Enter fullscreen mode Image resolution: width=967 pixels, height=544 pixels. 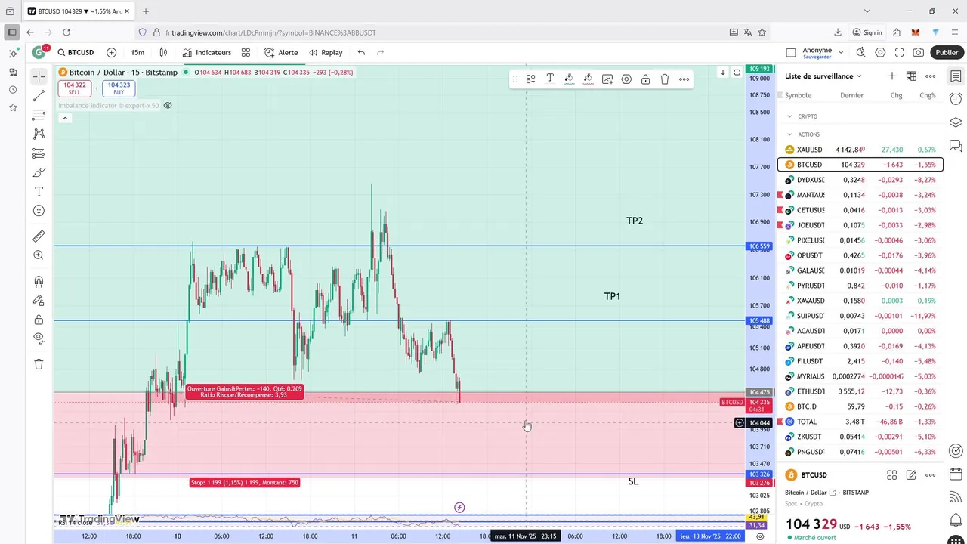pos(899,52)
